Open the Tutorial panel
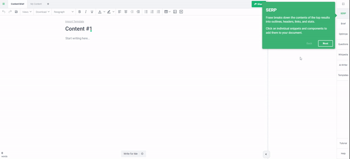 point(343,143)
